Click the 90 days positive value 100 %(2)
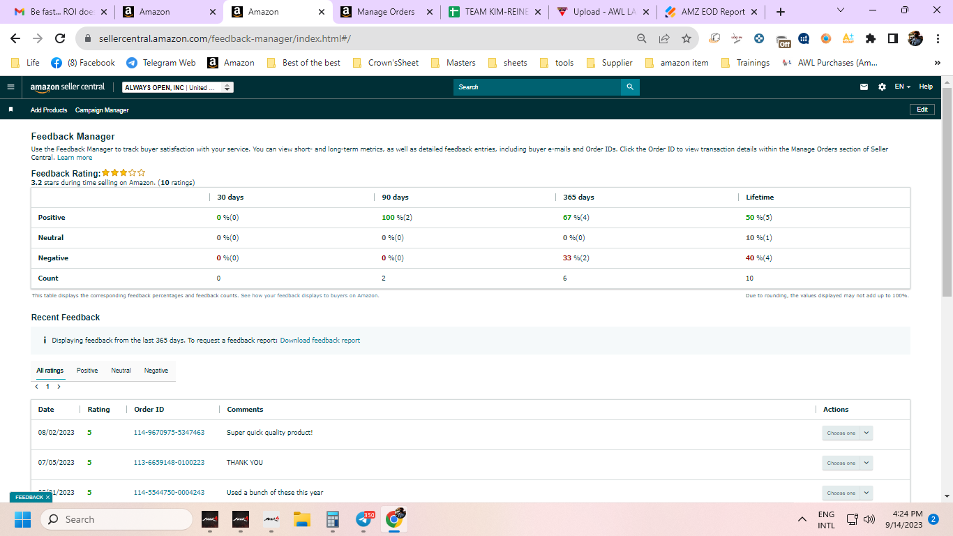 (397, 218)
